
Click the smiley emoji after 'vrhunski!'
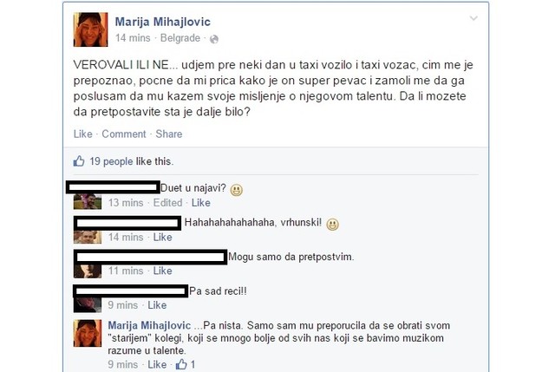coord(332,224)
